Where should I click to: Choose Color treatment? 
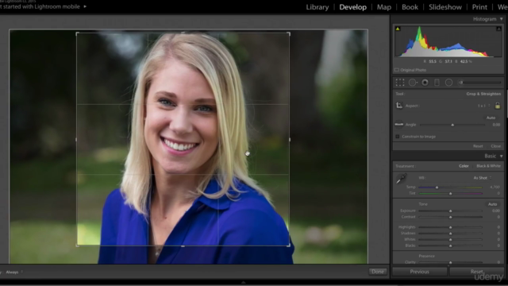[464, 166]
